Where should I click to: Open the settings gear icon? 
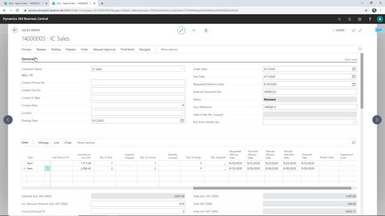coord(360,19)
